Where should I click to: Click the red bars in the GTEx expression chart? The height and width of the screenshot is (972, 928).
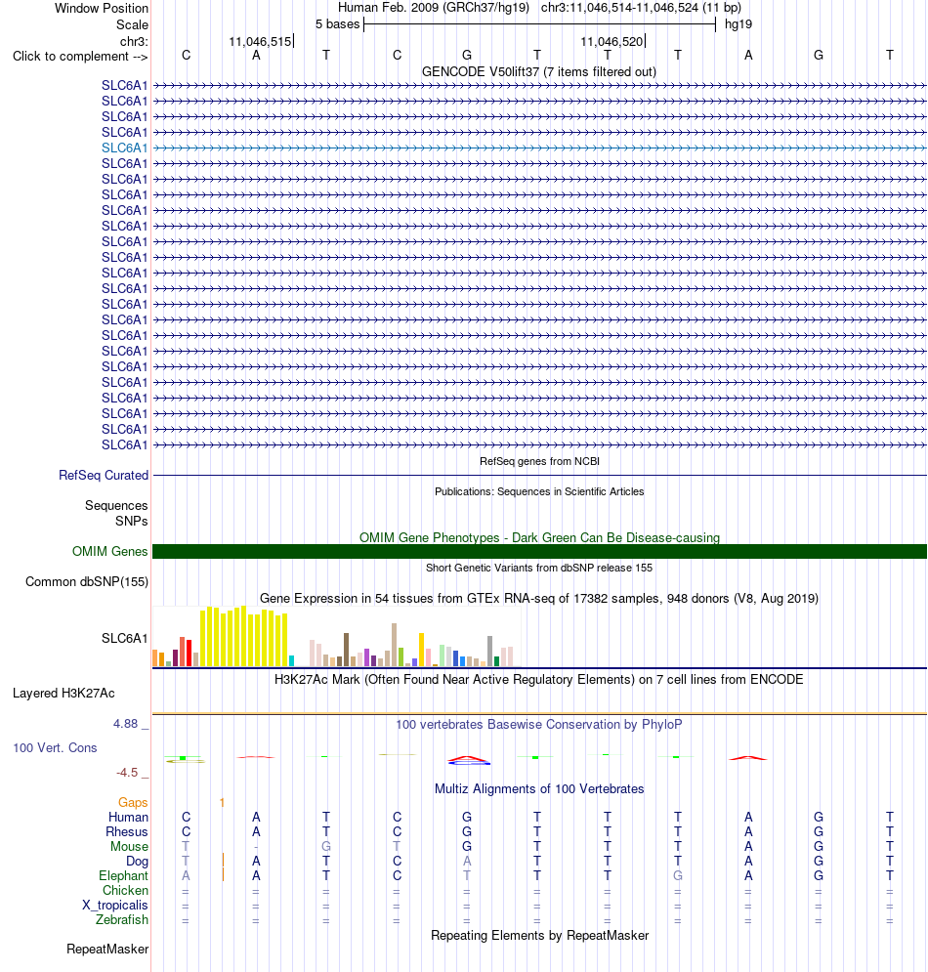pos(186,653)
